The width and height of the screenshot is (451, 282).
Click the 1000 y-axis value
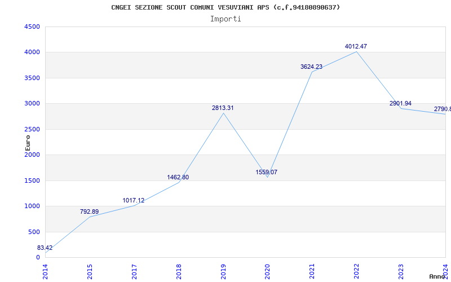[32, 206]
